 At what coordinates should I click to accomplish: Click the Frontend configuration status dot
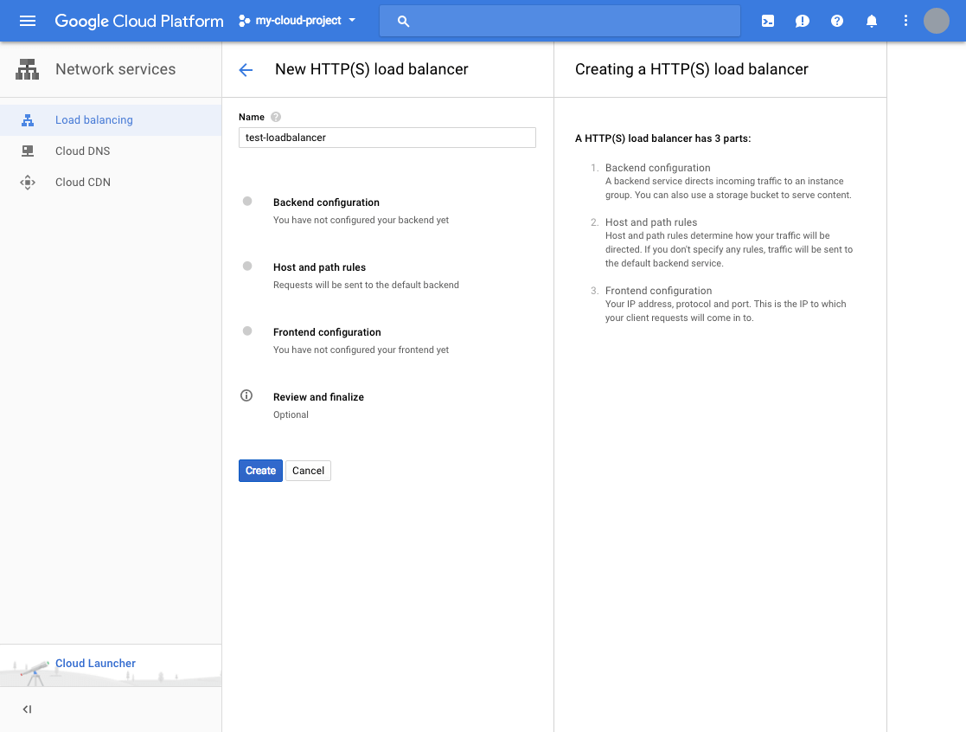(x=247, y=331)
